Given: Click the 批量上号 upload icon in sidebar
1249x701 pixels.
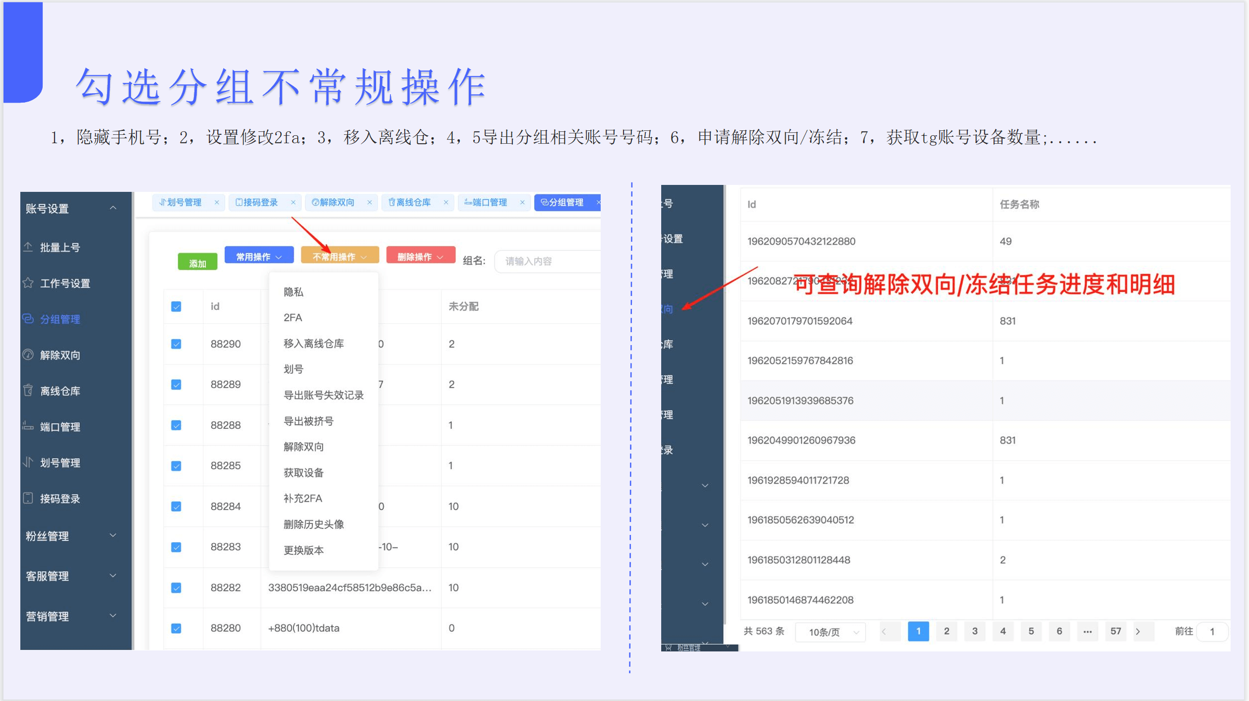Looking at the screenshot, I should 28,247.
